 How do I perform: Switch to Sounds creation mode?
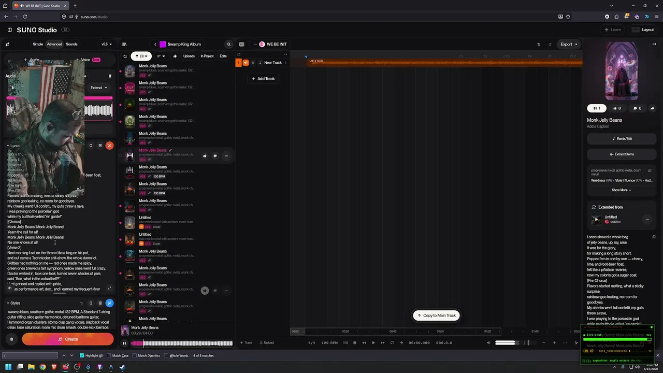point(71,44)
